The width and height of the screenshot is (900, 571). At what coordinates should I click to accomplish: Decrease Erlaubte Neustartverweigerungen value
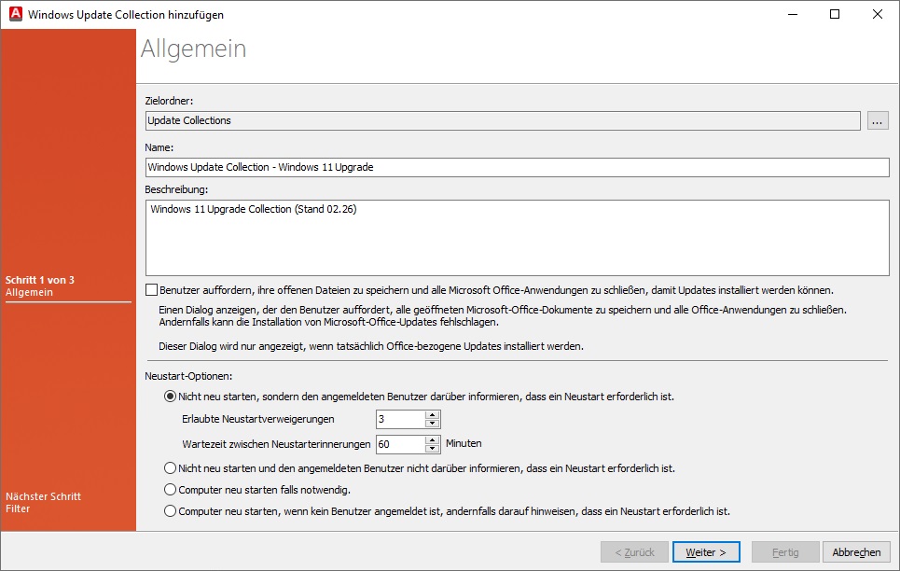432,424
